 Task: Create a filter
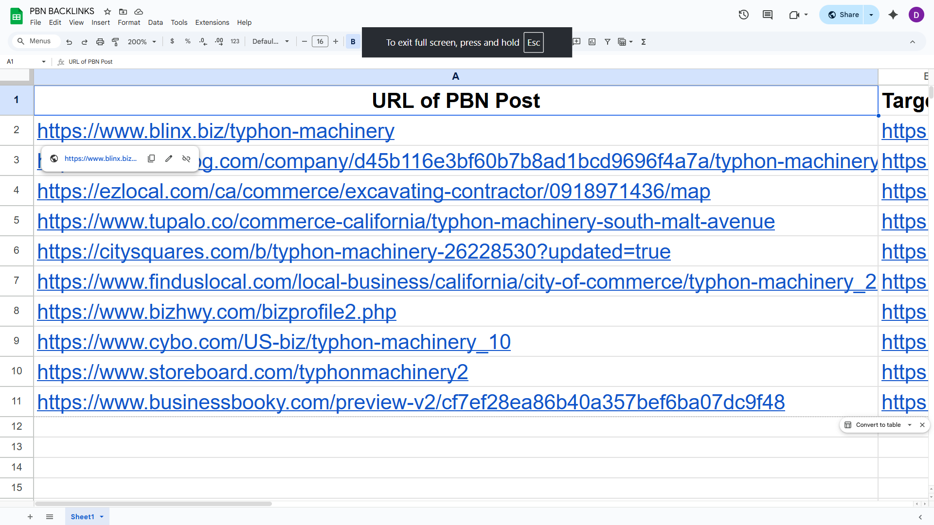(608, 42)
